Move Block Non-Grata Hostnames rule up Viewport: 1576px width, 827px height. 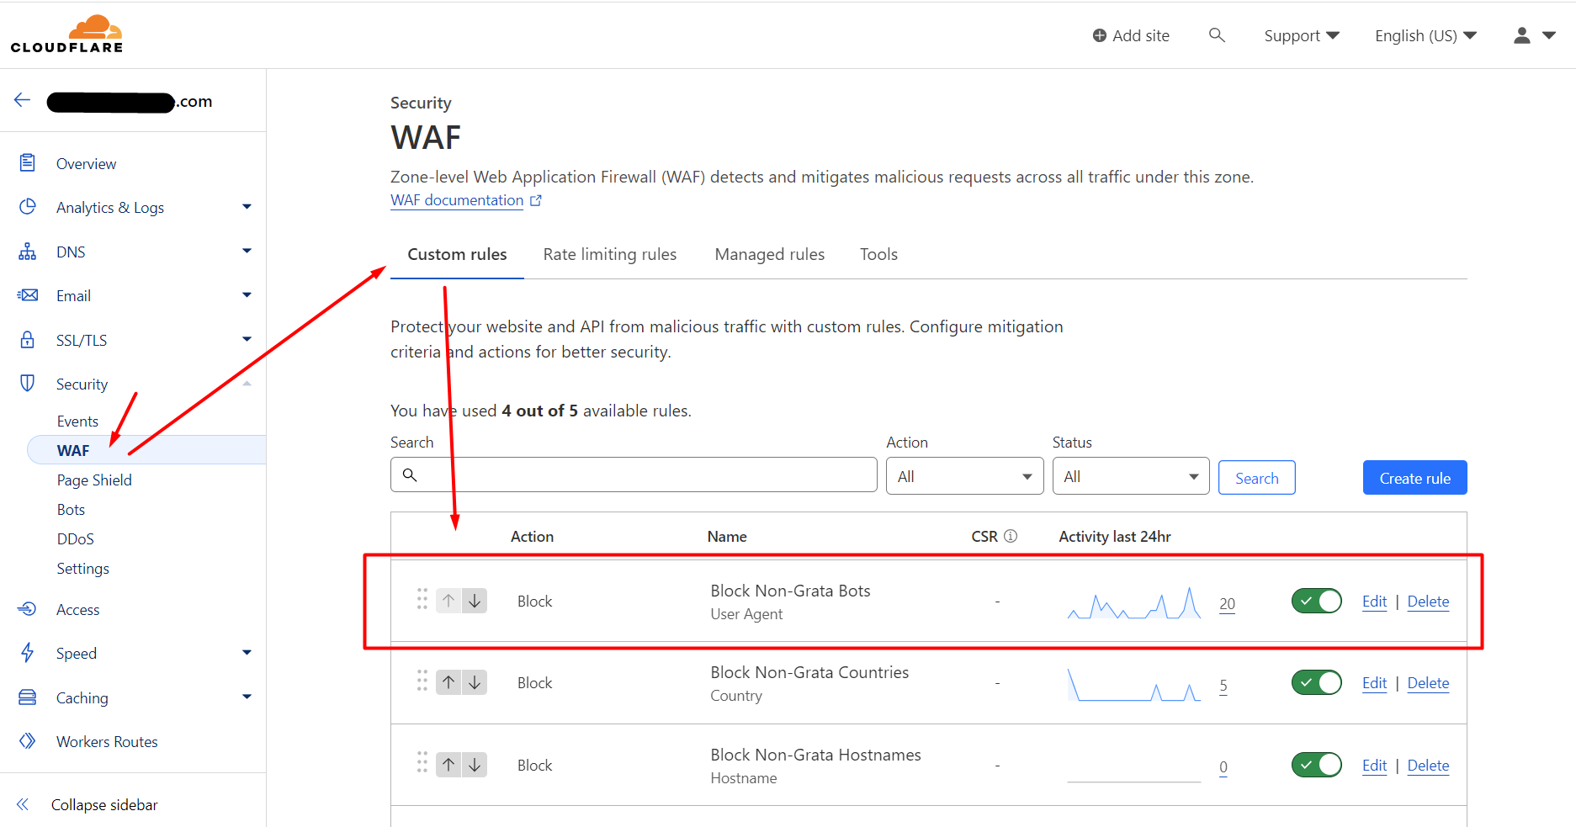[448, 765]
